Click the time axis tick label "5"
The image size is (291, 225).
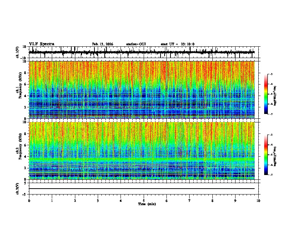click(x=144, y=201)
